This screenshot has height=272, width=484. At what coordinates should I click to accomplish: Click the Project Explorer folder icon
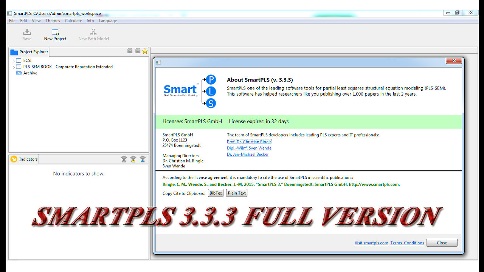[x=14, y=52]
